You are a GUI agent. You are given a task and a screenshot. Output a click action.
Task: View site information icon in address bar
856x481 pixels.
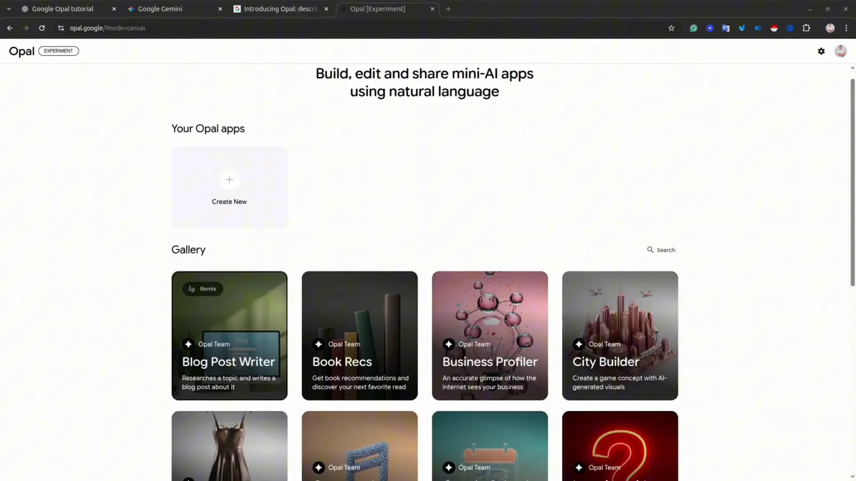tap(61, 28)
